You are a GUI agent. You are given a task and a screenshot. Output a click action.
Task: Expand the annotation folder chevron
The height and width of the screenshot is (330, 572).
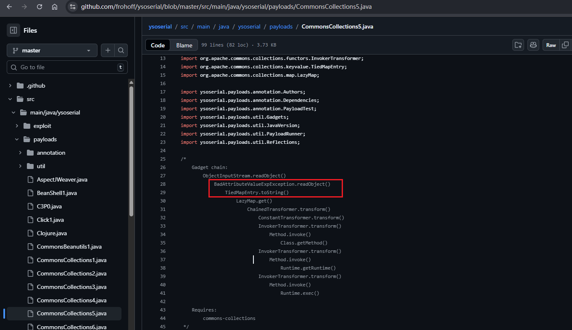pos(21,153)
